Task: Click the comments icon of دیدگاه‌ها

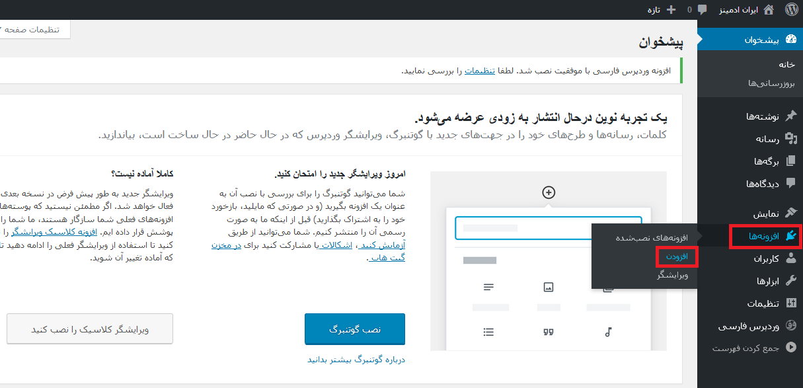Action: click(792, 184)
